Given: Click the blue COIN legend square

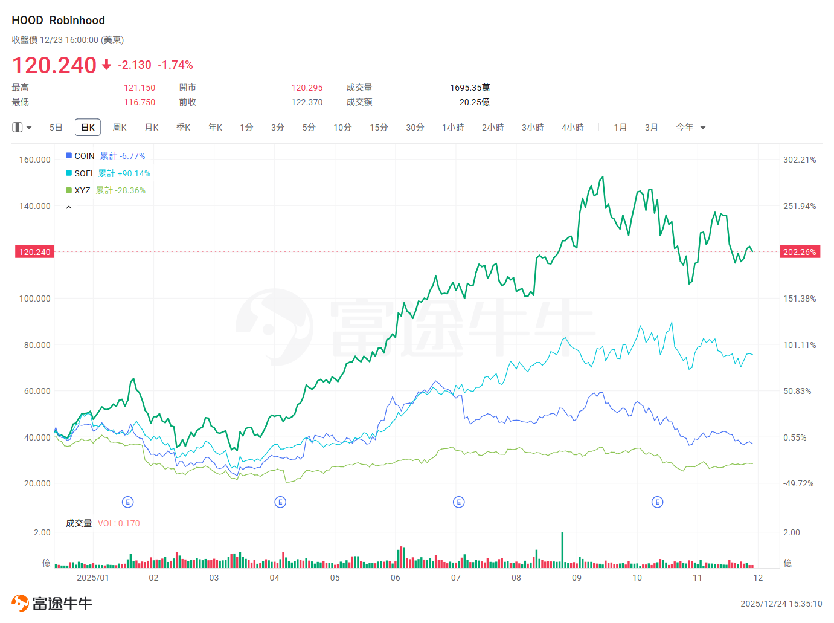Looking at the screenshot, I should tap(69, 156).
